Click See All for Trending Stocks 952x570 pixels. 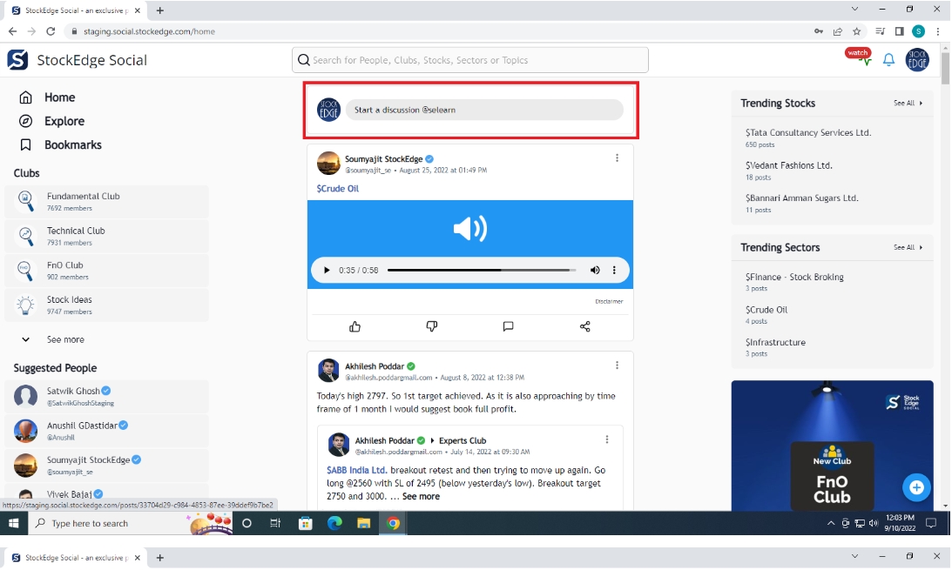(x=908, y=103)
